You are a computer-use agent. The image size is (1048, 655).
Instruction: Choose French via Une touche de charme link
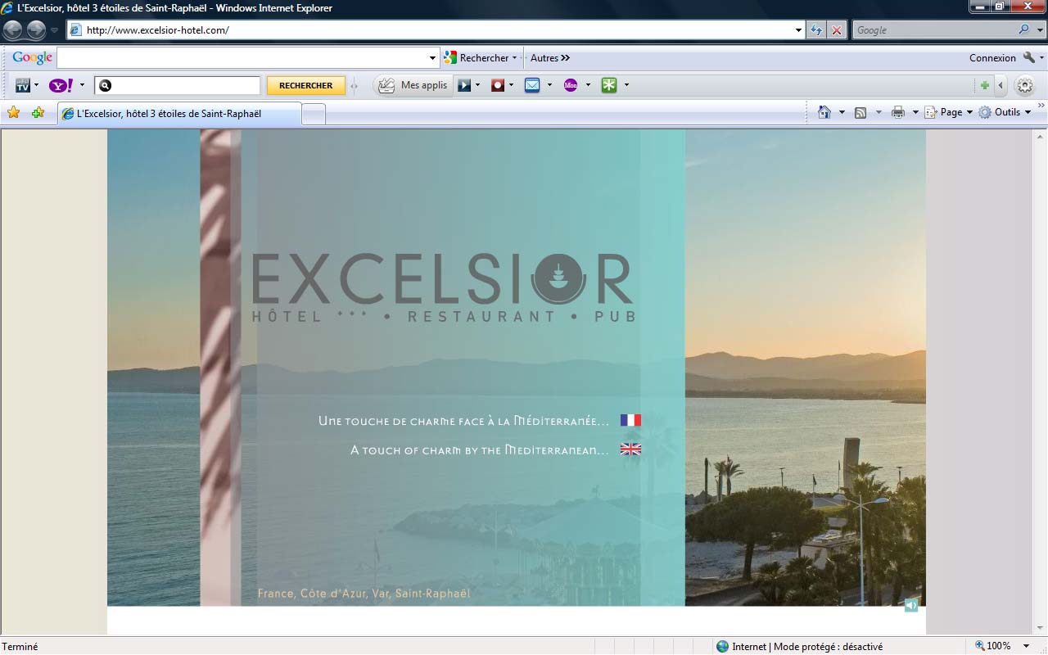463,421
